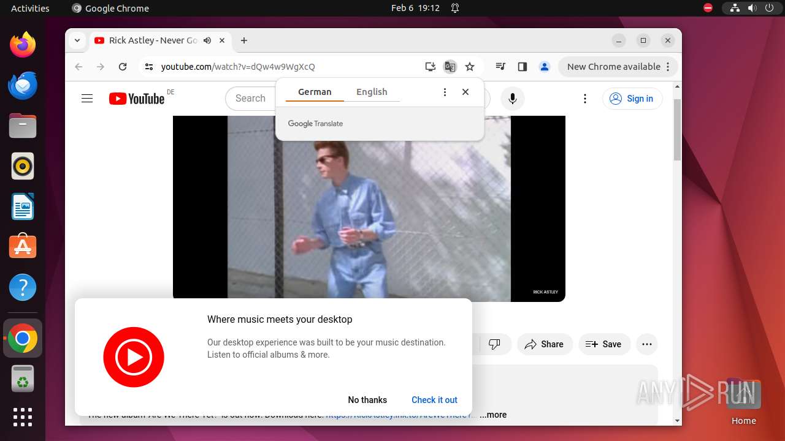Image resolution: width=785 pixels, height=441 pixels.
Task: Click Check it out button
Action: pyautogui.click(x=434, y=400)
